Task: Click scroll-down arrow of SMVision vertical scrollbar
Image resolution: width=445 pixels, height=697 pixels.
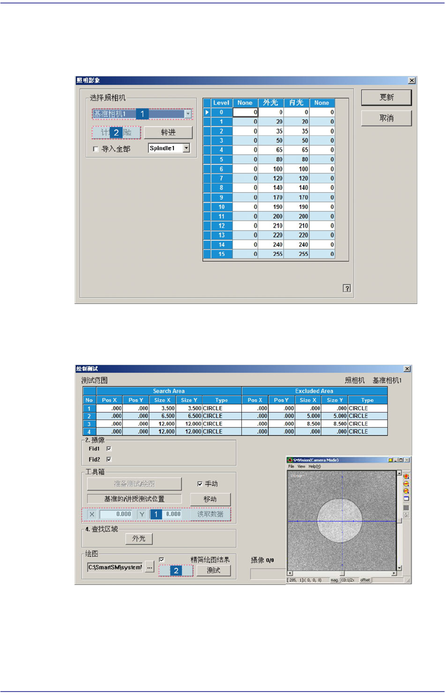Action: 399,567
